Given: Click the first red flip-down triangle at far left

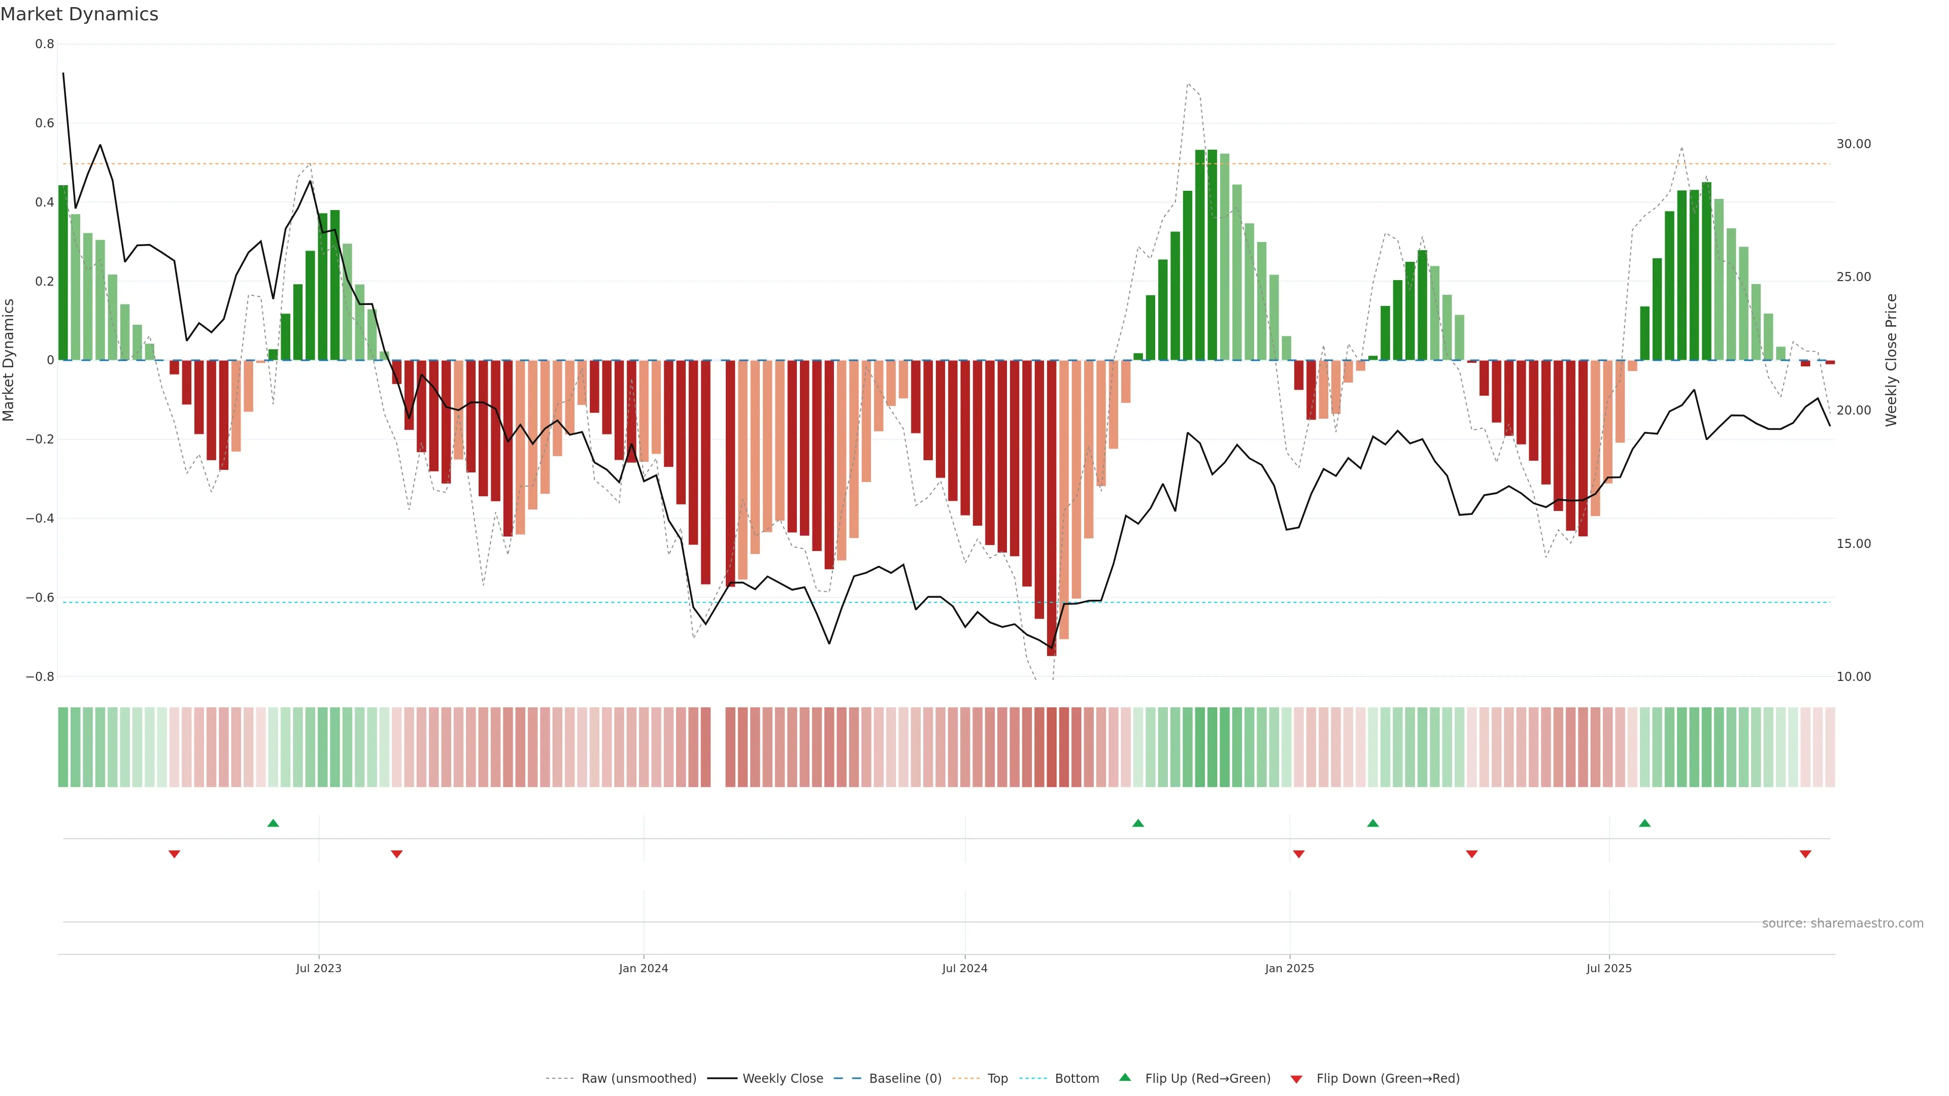Looking at the screenshot, I should (x=174, y=854).
